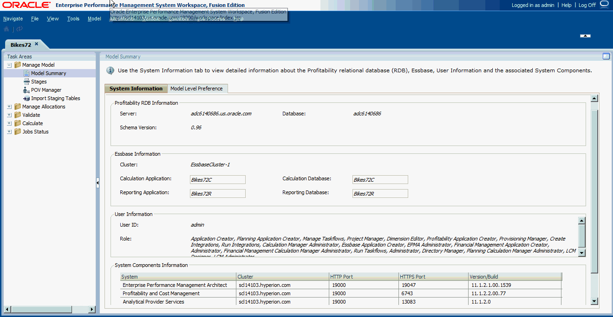Open the POV Manager icon

click(x=26, y=90)
